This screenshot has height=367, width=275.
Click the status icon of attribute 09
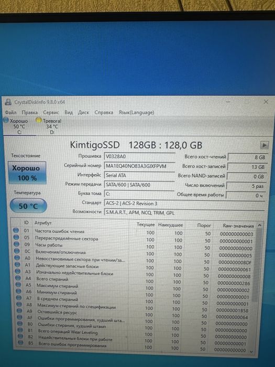pos(16,244)
